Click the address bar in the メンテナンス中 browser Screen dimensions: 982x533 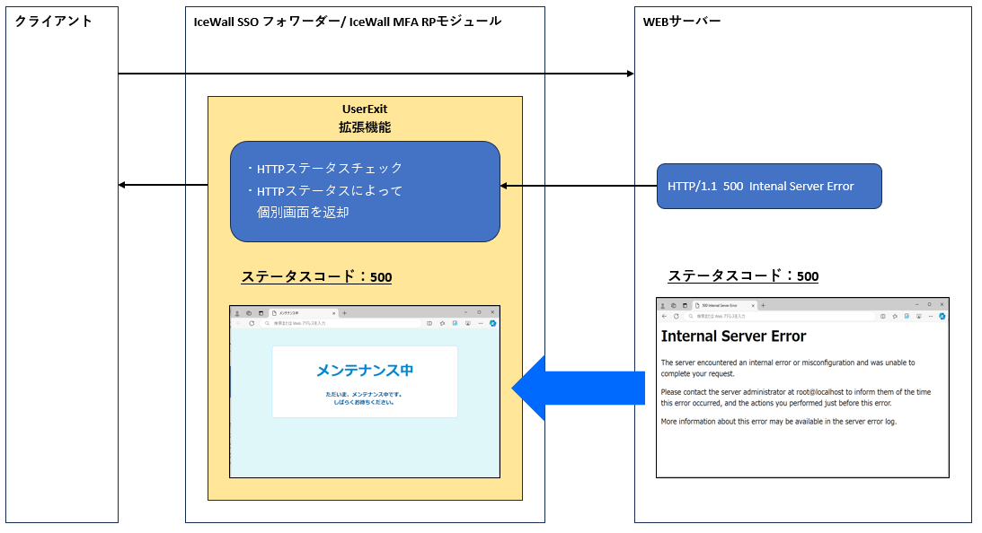click(342, 323)
